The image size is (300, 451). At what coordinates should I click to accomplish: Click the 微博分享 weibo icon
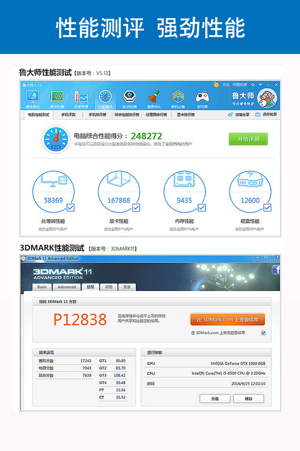point(230,115)
